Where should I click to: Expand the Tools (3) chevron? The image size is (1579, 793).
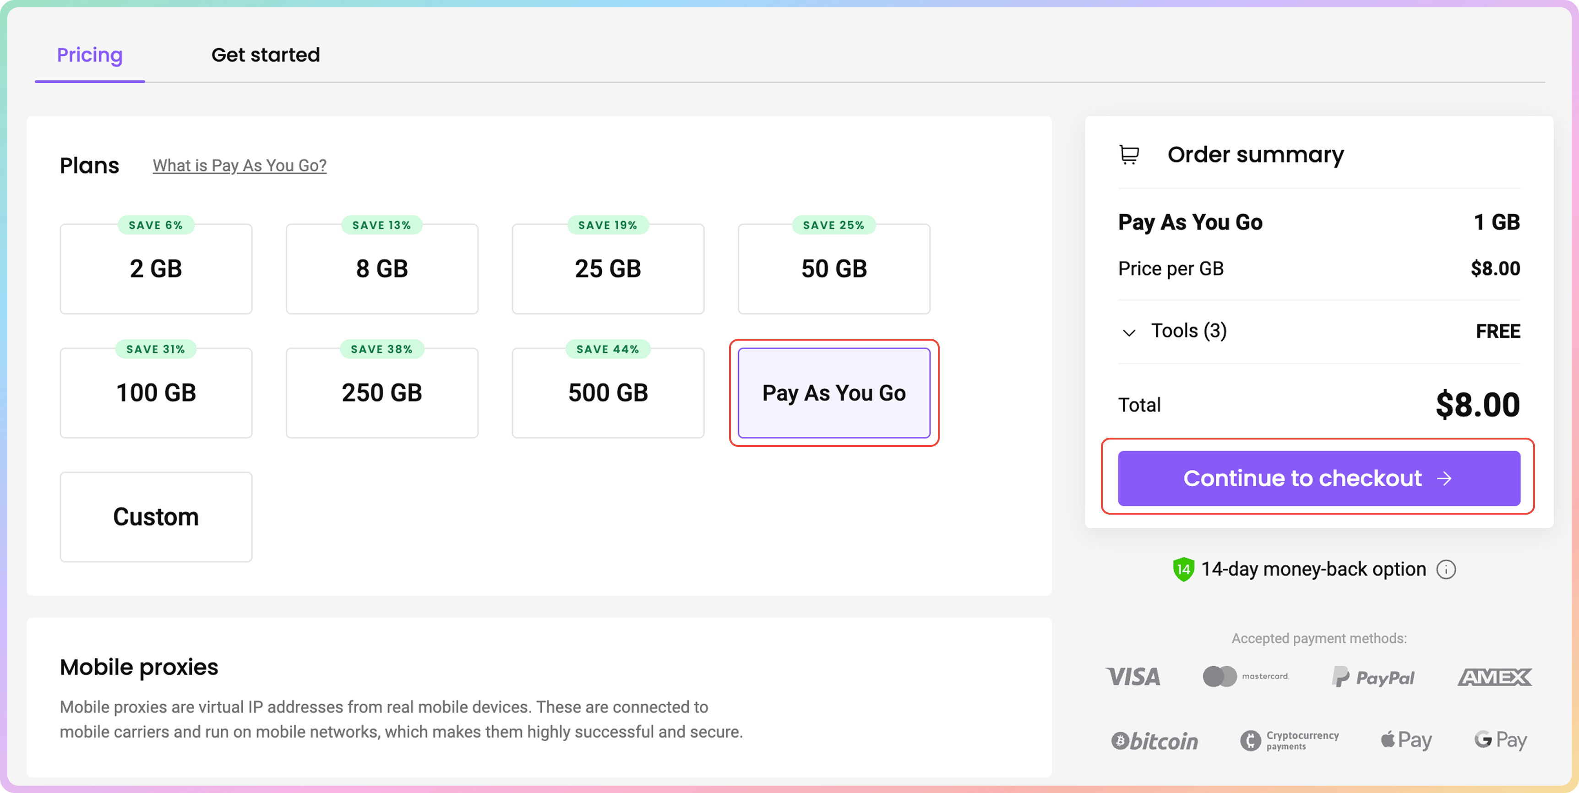1128,332
